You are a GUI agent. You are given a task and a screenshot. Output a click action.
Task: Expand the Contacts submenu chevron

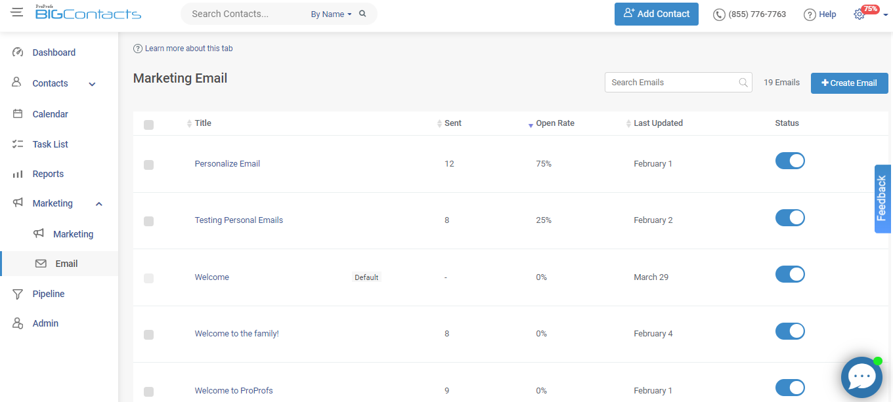(92, 84)
